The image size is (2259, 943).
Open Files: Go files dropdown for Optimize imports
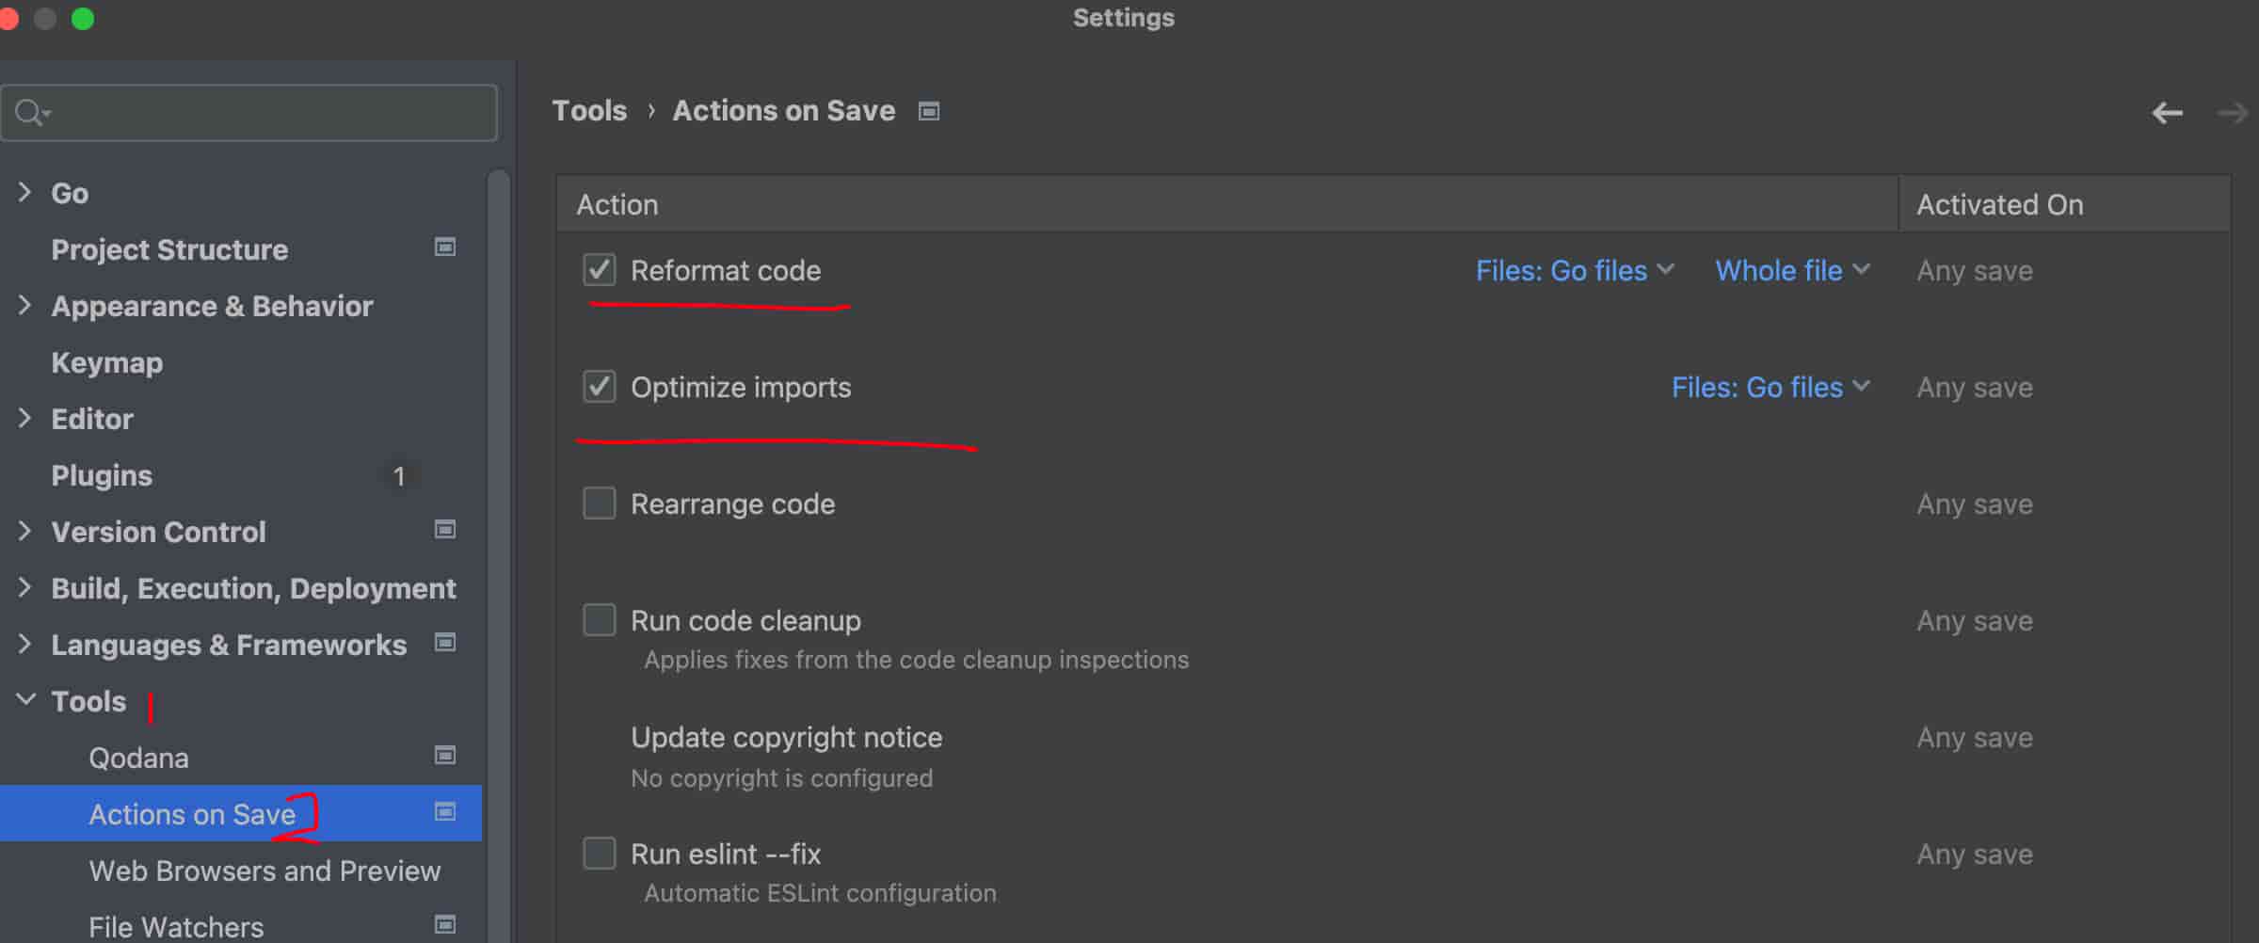click(x=1770, y=388)
